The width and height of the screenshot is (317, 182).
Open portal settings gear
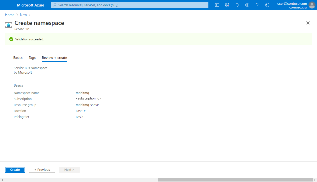coord(247,5)
